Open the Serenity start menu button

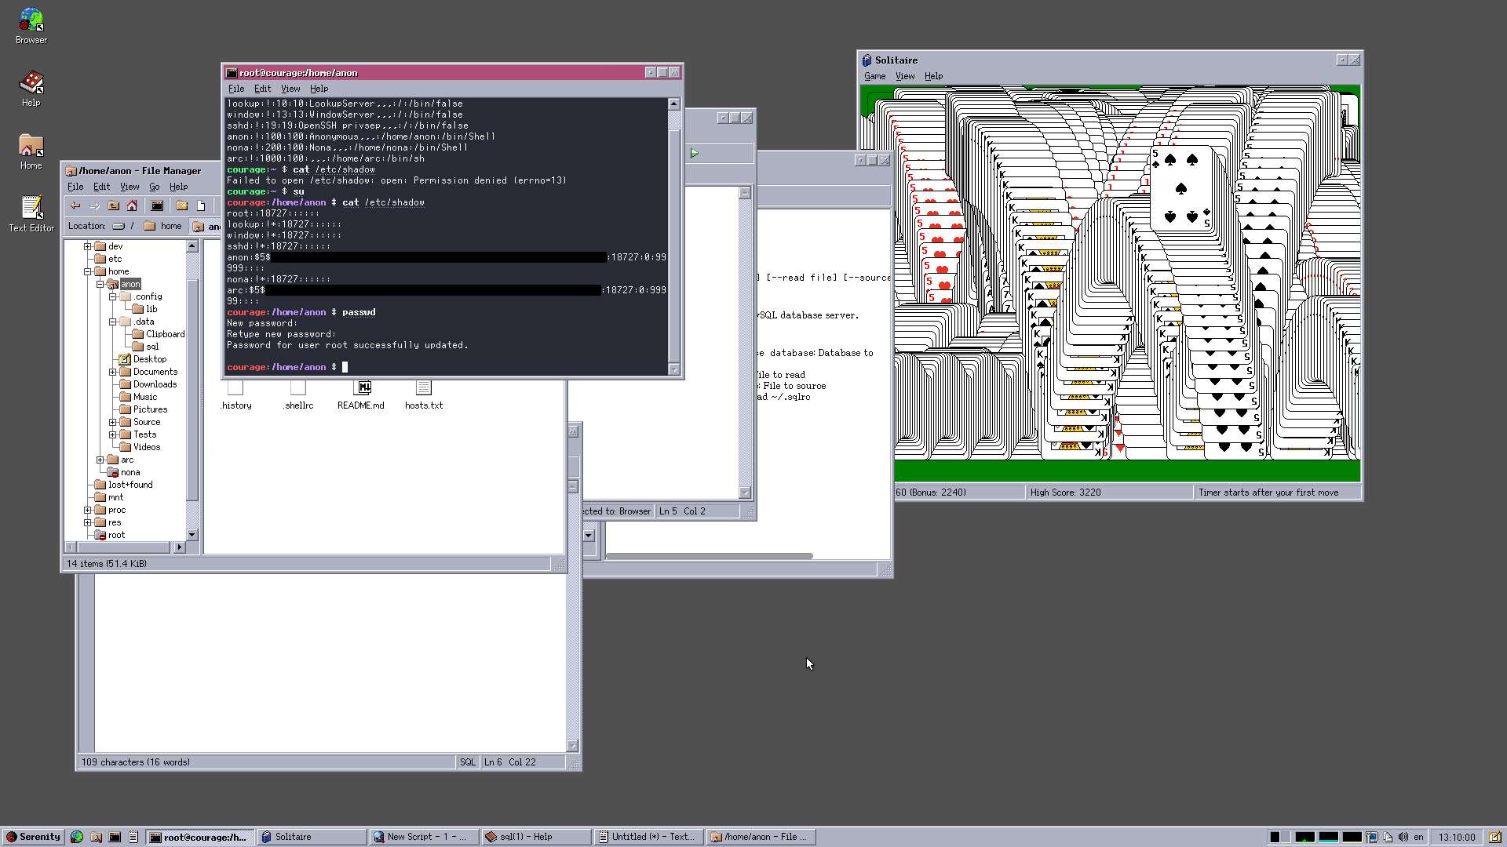(33, 837)
